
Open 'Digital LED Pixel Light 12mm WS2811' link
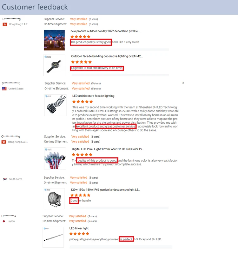[108, 149]
